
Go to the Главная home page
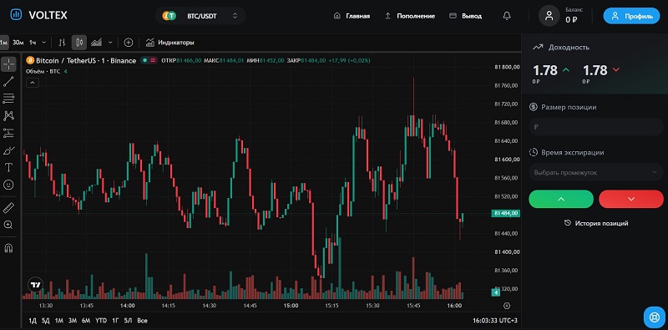coord(352,16)
